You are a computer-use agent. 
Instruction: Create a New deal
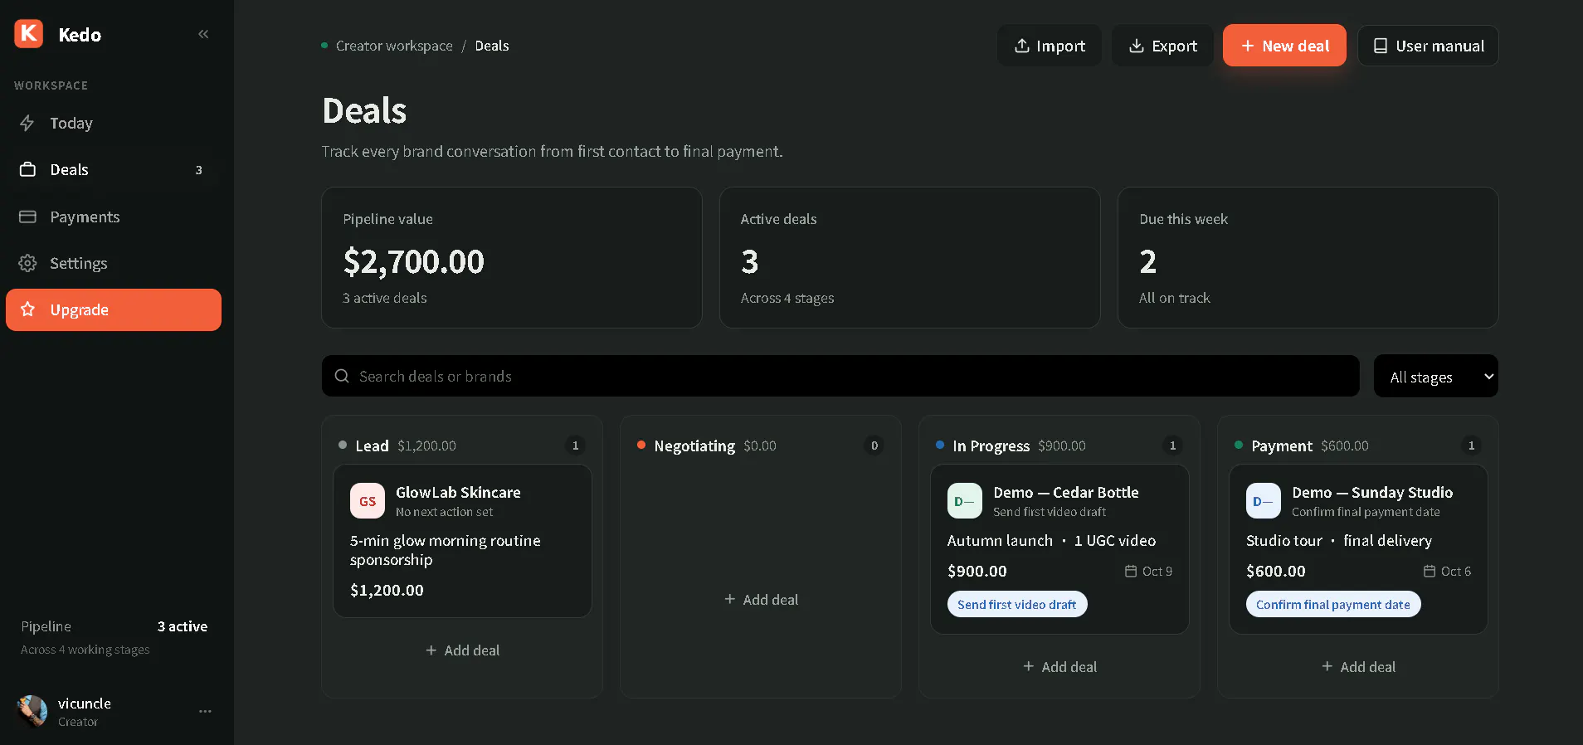(x=1284, y=46)
